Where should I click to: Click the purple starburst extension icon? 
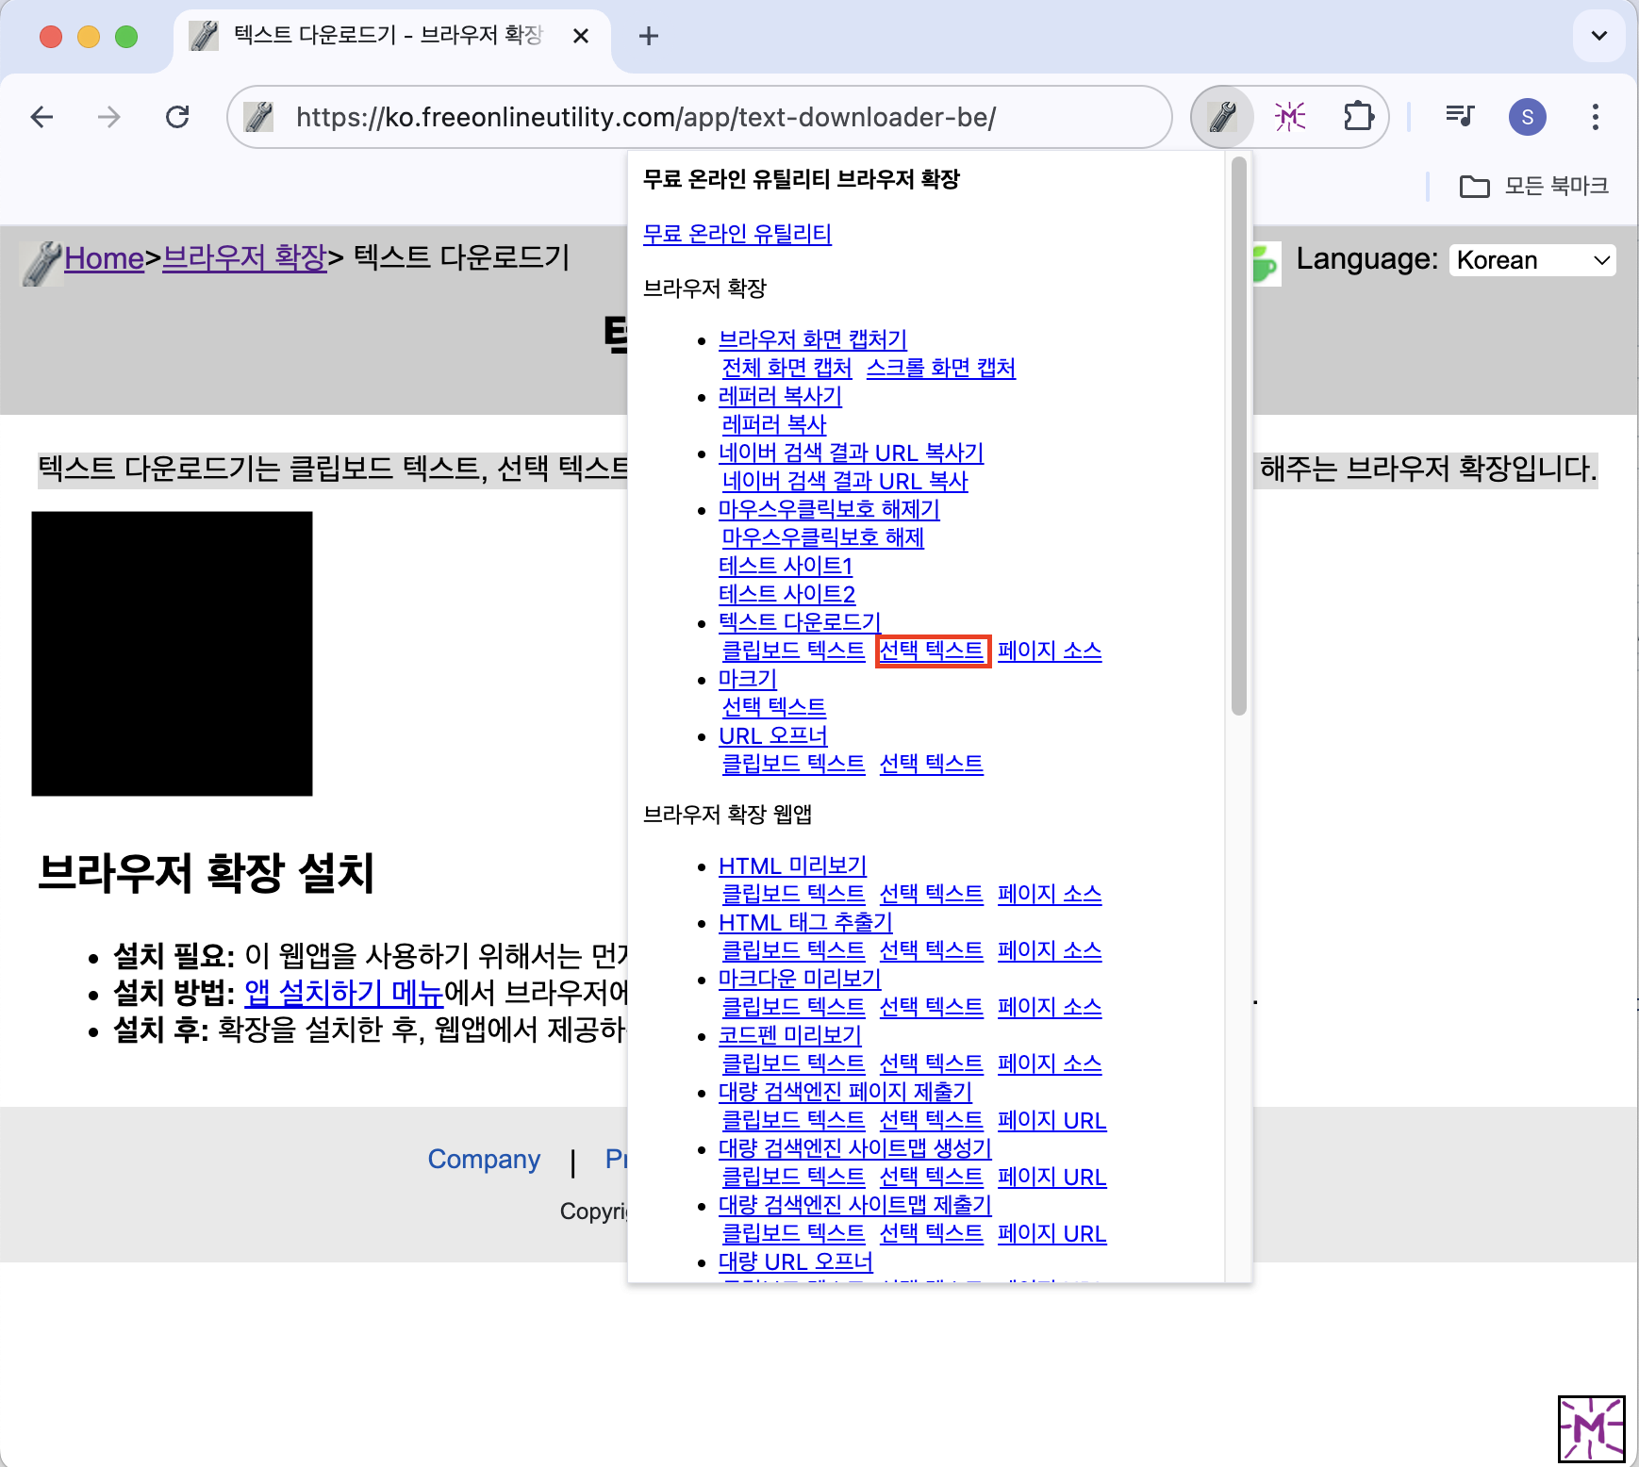[x=1290, y=117]
